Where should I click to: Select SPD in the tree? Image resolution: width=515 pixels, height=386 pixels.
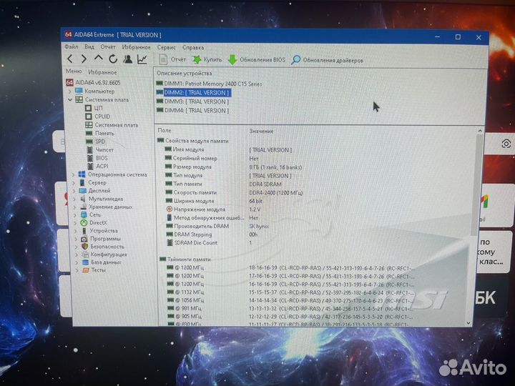pos(96,142)
